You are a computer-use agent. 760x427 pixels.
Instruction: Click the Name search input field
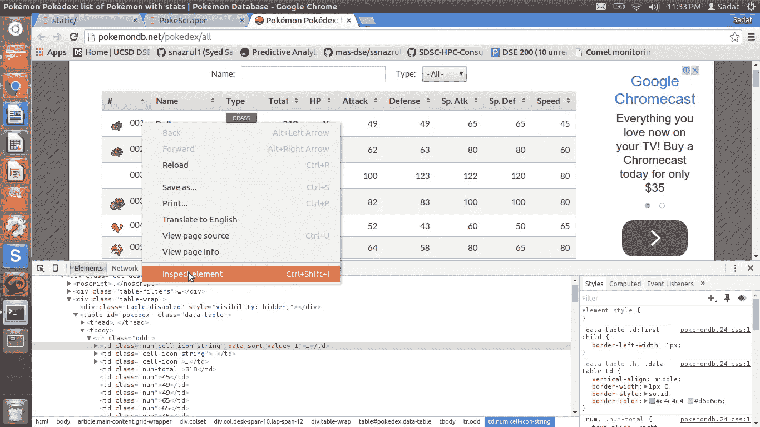click(x=313, y=74)
